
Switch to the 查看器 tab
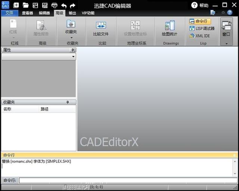pyautogui.click(x=27, y=13)
